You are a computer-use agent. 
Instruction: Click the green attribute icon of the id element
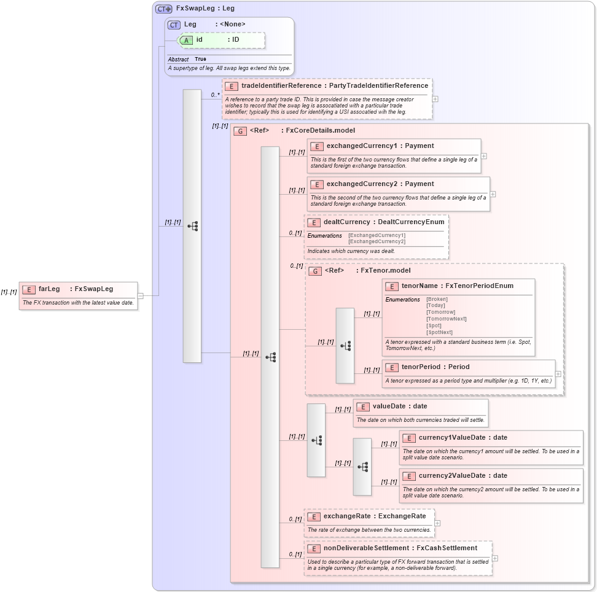click(185, 40)
